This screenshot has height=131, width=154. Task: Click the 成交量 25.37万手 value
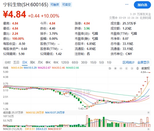click(129, 23)
